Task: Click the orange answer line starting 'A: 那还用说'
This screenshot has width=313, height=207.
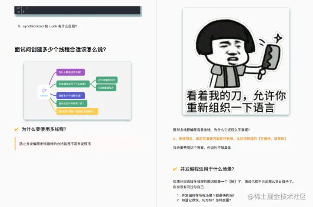Action: [x=230, y=139]
